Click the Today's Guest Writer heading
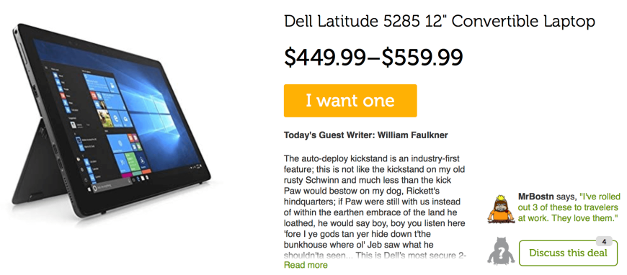The width and height of the screenshot is (627, 275). (366, 135)
